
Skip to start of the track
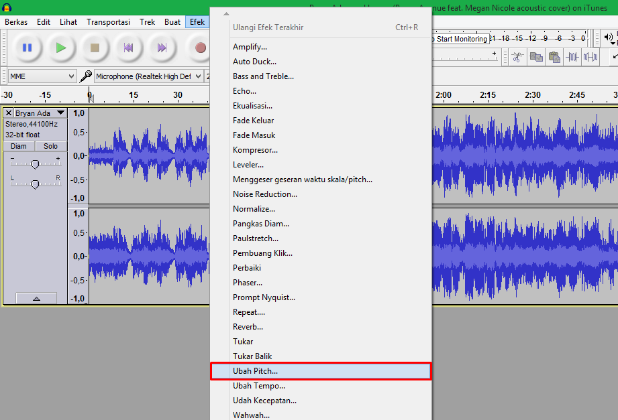(x=128, y=48)
